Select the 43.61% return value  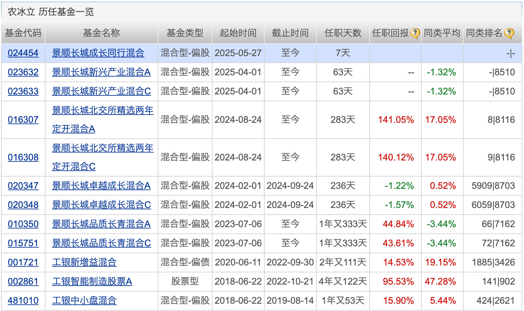click(398, 243)
